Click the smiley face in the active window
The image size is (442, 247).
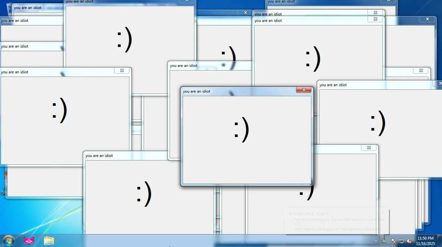coord(242,129)
